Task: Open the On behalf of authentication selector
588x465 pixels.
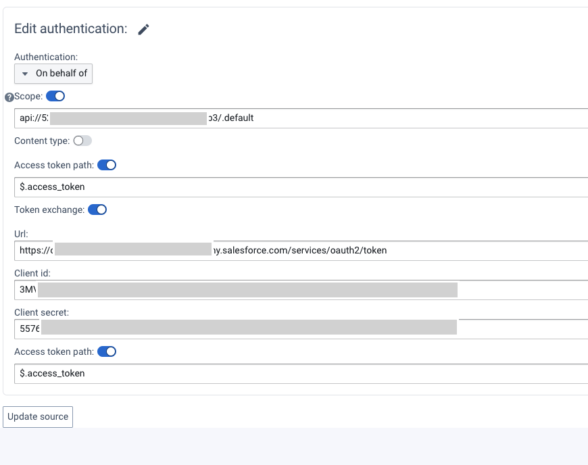Action: pos(53,74)
